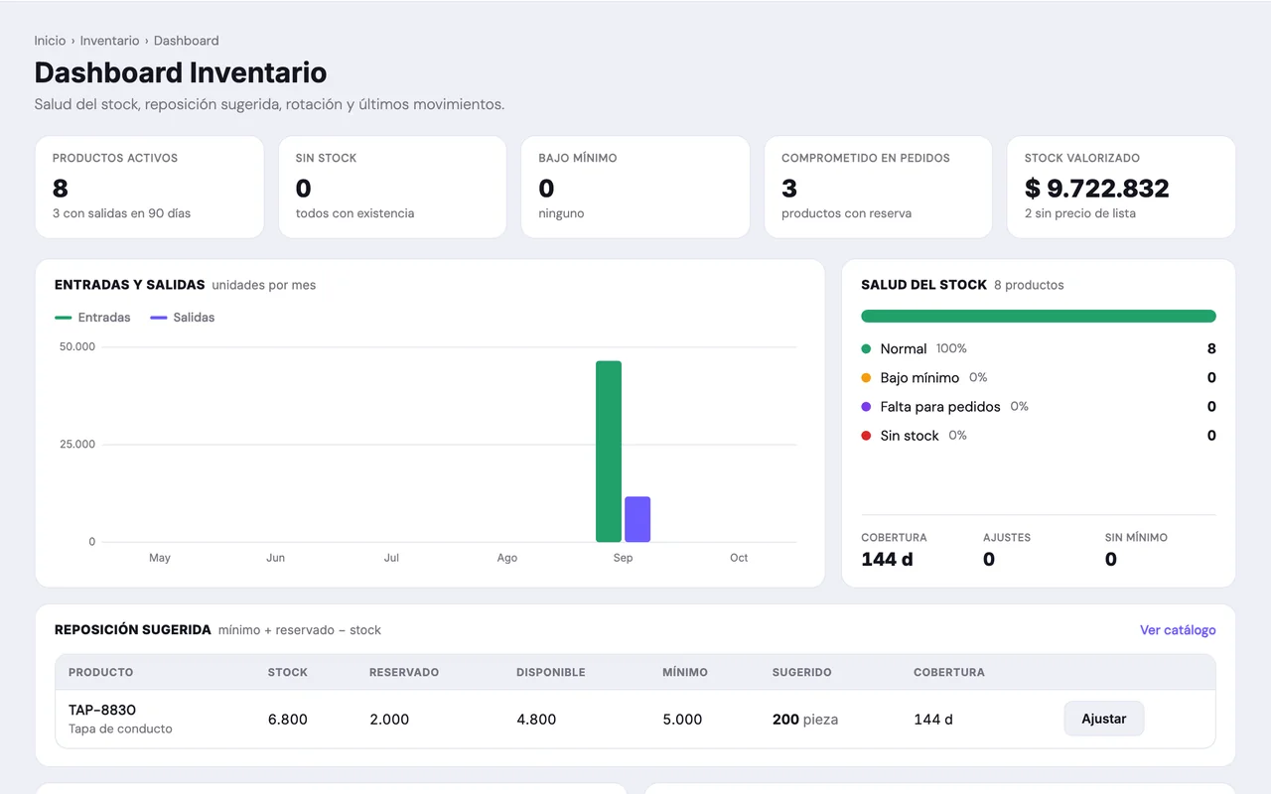Open Inventario breadcrumb link
The width and height of the screenshot is (1271, 794).
pos(109,41)
